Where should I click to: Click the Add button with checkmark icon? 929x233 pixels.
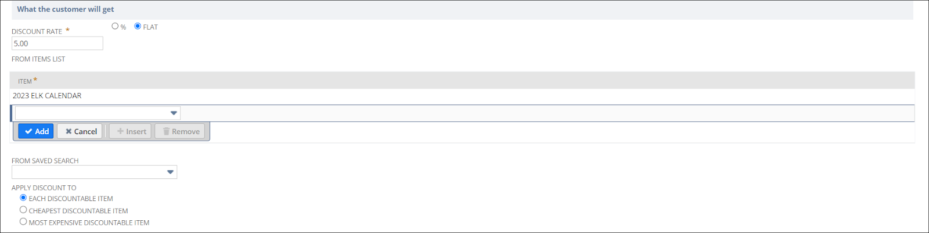tap(36, 131)
